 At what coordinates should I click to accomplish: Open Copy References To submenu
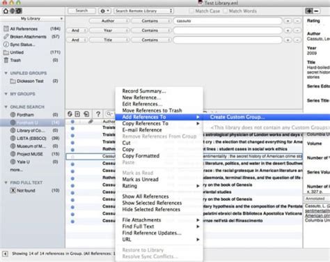click(159, 123)
